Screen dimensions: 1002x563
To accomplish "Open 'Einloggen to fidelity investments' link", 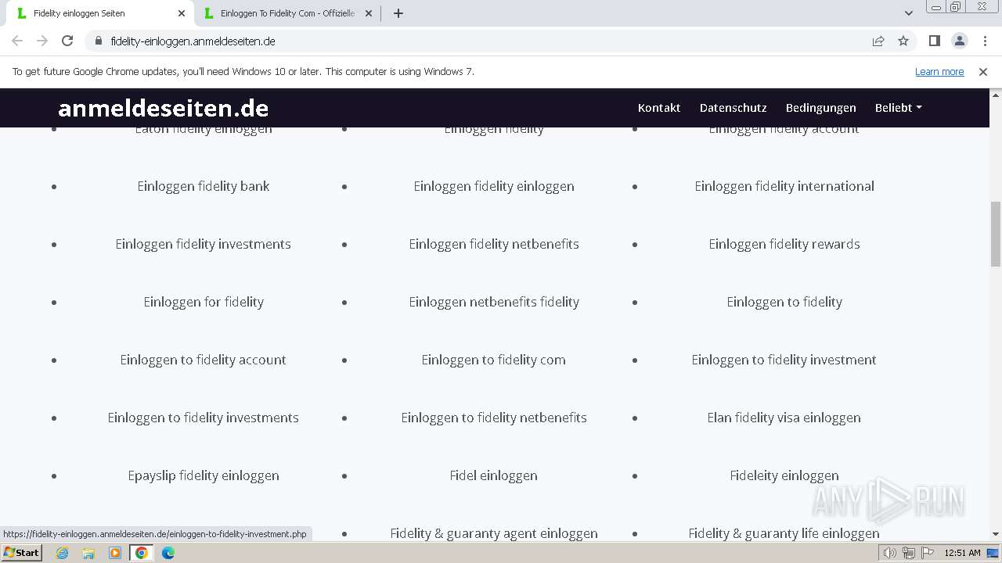I will [x=204, y=418].
